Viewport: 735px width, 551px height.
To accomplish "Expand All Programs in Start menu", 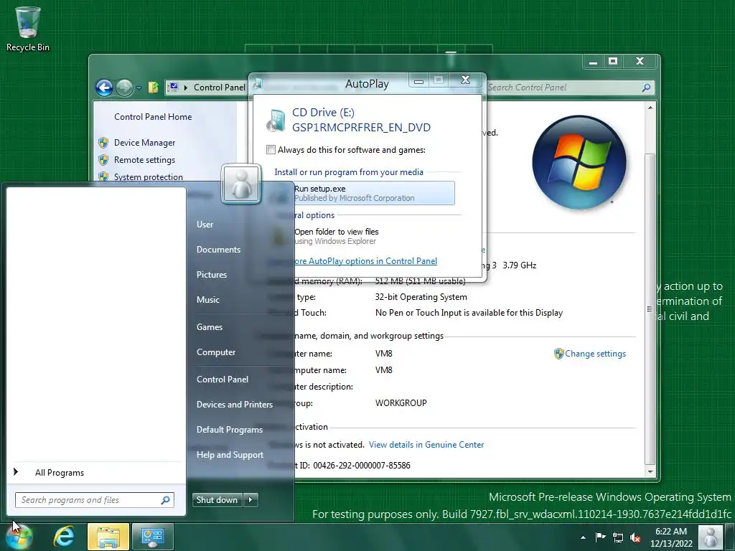I will click(x=96, y=473).
